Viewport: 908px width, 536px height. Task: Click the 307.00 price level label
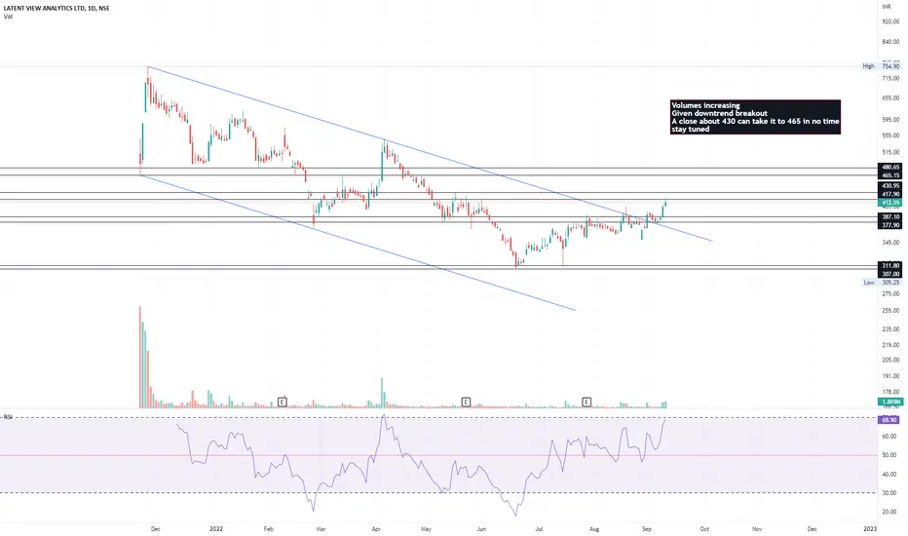click(x=890, y=274)
